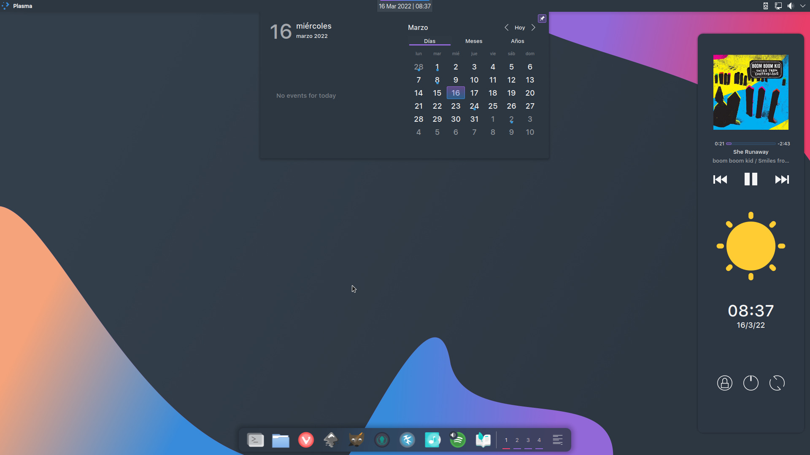
Task: Launch the Vivaldi browser
Action: (x=306, y=440)
